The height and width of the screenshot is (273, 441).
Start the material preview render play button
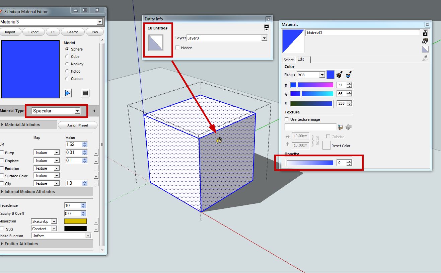pos(68,93)
